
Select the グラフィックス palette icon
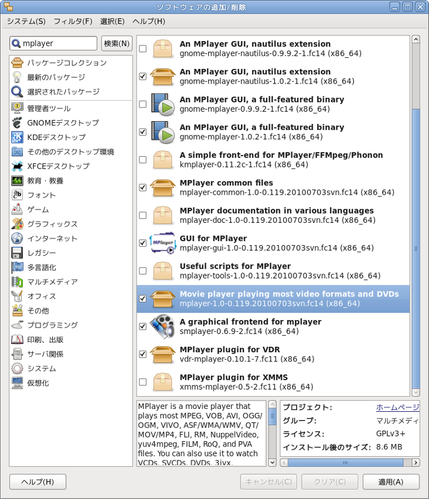point(17,223)
